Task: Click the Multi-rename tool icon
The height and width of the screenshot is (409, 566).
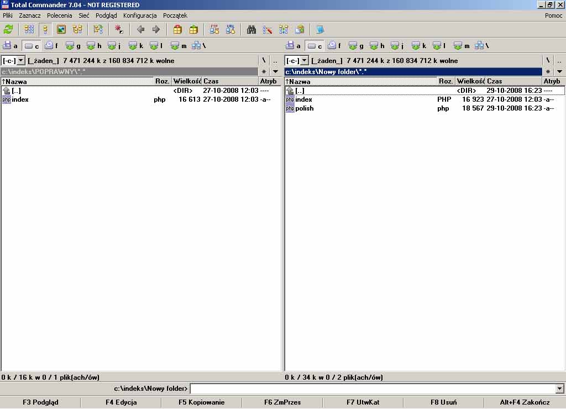Action: point(268,30)
